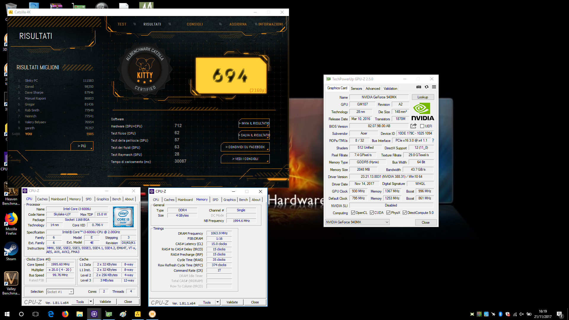Toggle the UEFI checkbox in GPU-Z
Image resolution: width=569 pixels, height=320 pixels.
coord(422,126)
